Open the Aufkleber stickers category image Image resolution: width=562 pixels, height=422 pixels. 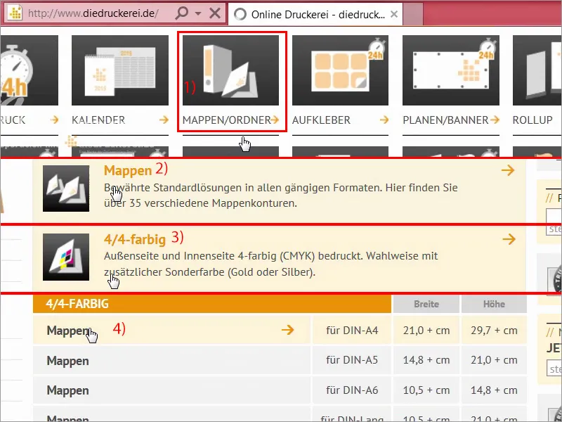pos(340,70)
